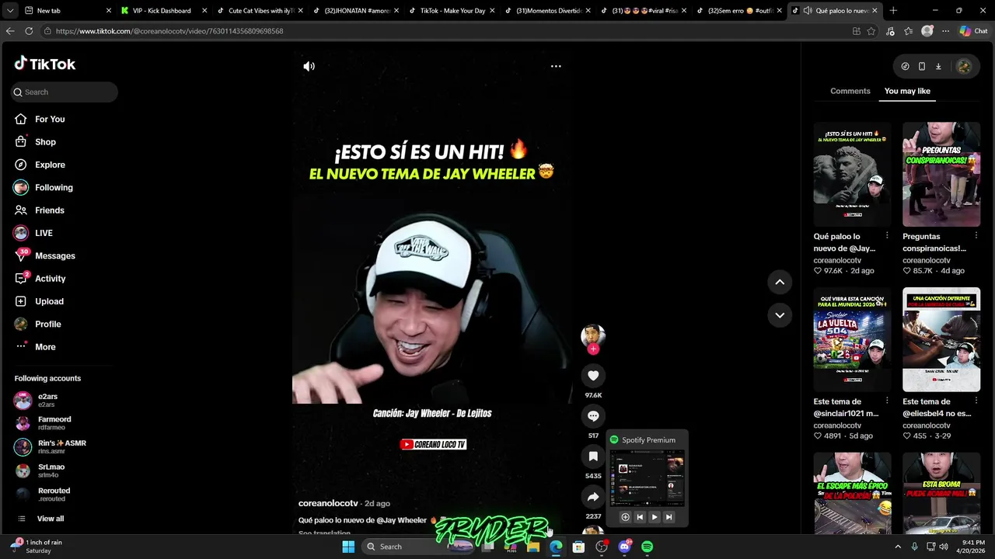This screenshot has width=995, height=559.
Task: Open your Profile page
Action: (47, 324)
